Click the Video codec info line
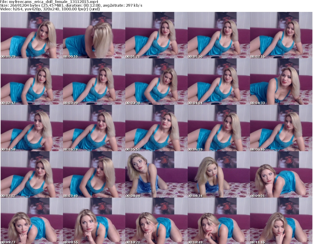313x244 pixels. pos(50,9)
